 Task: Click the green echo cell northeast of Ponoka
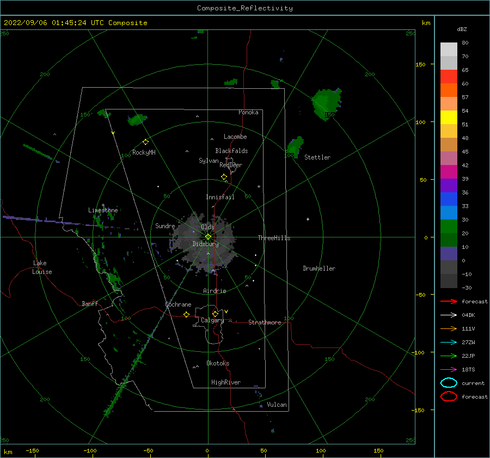[275, 84]
